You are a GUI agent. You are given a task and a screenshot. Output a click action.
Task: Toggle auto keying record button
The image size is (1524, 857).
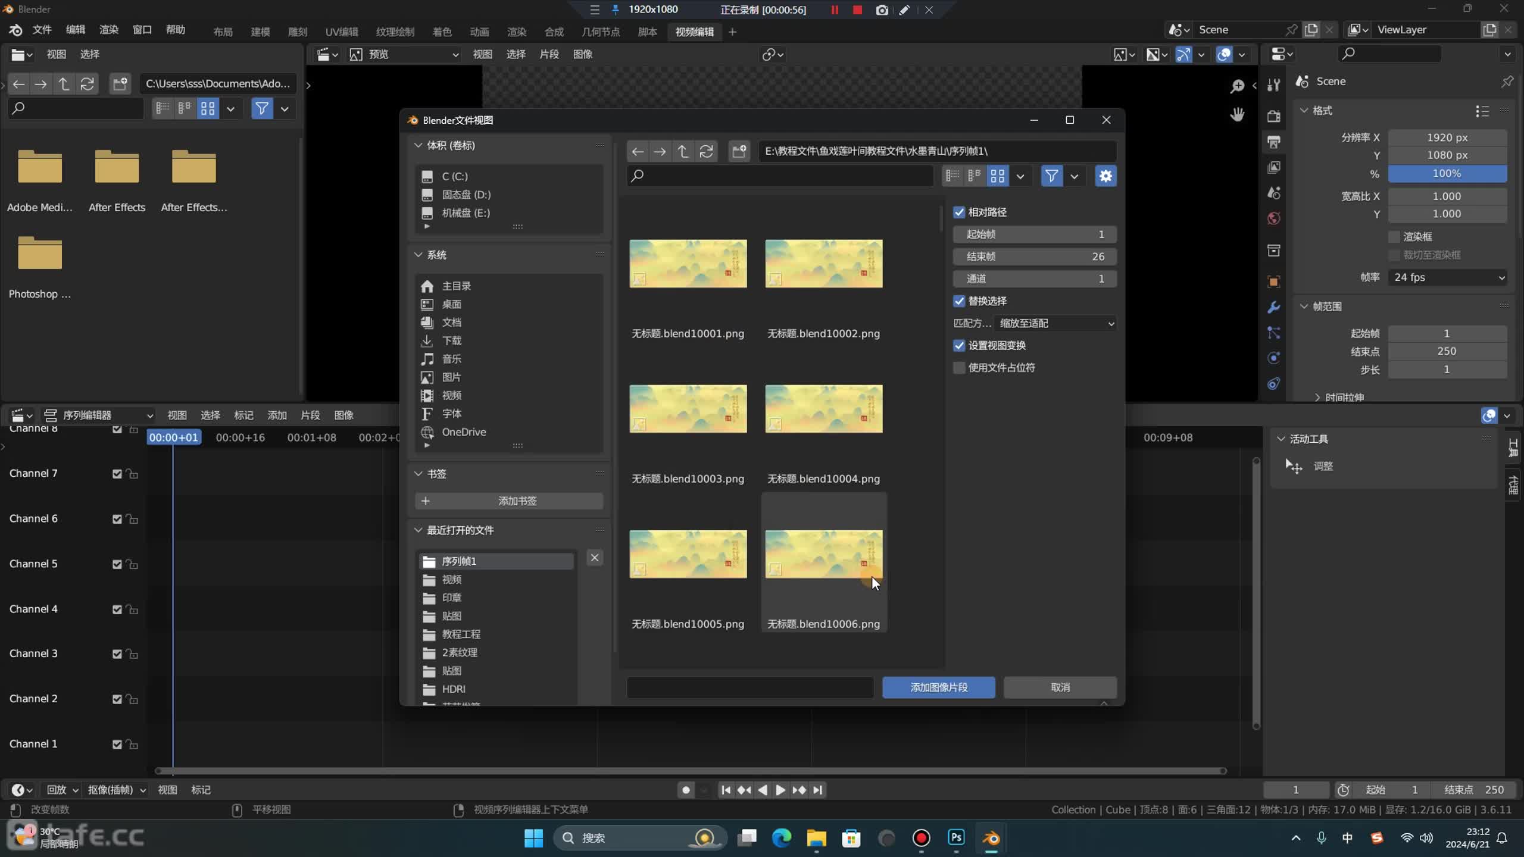(x=686, y=790)
